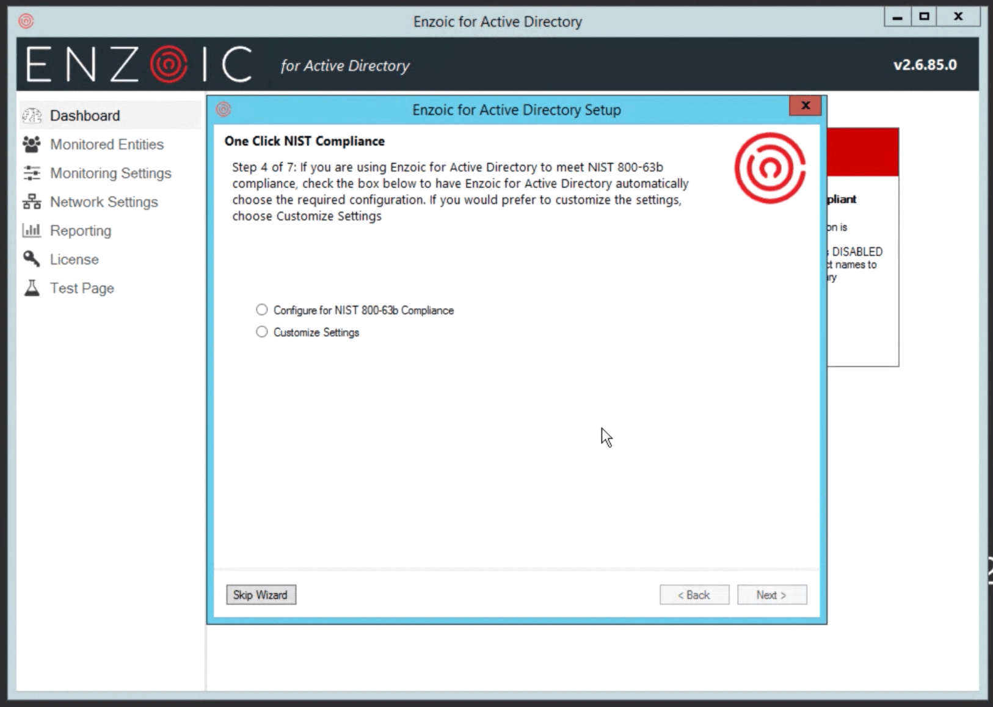The height and width of the screenshot is (707, 993).
Task: Click the Monitored Entities people icon
Action: tap(32, 144)
